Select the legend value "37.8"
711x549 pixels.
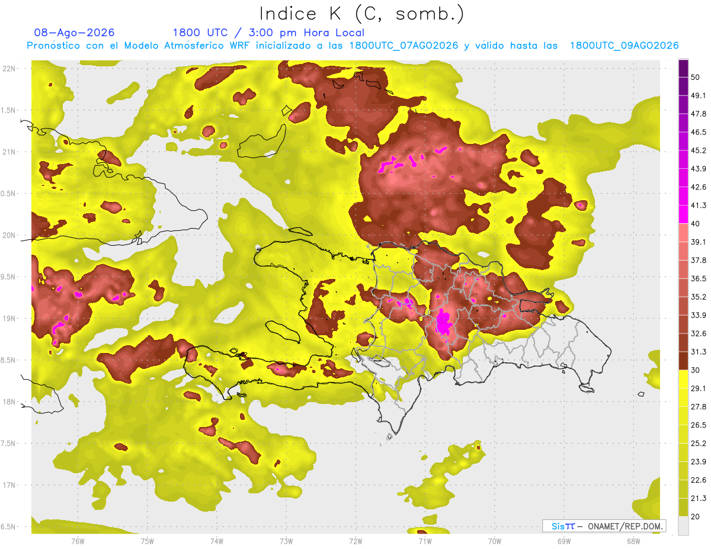(x=699, y=260)
